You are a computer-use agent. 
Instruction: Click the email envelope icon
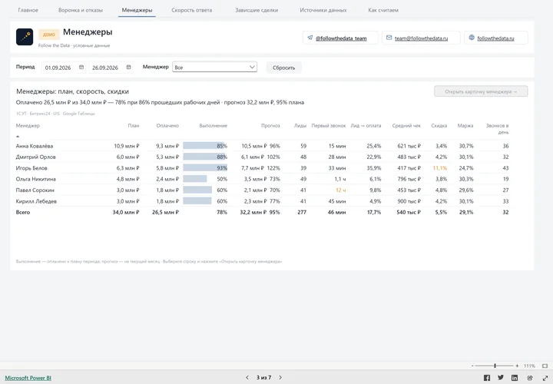(389, 38)
